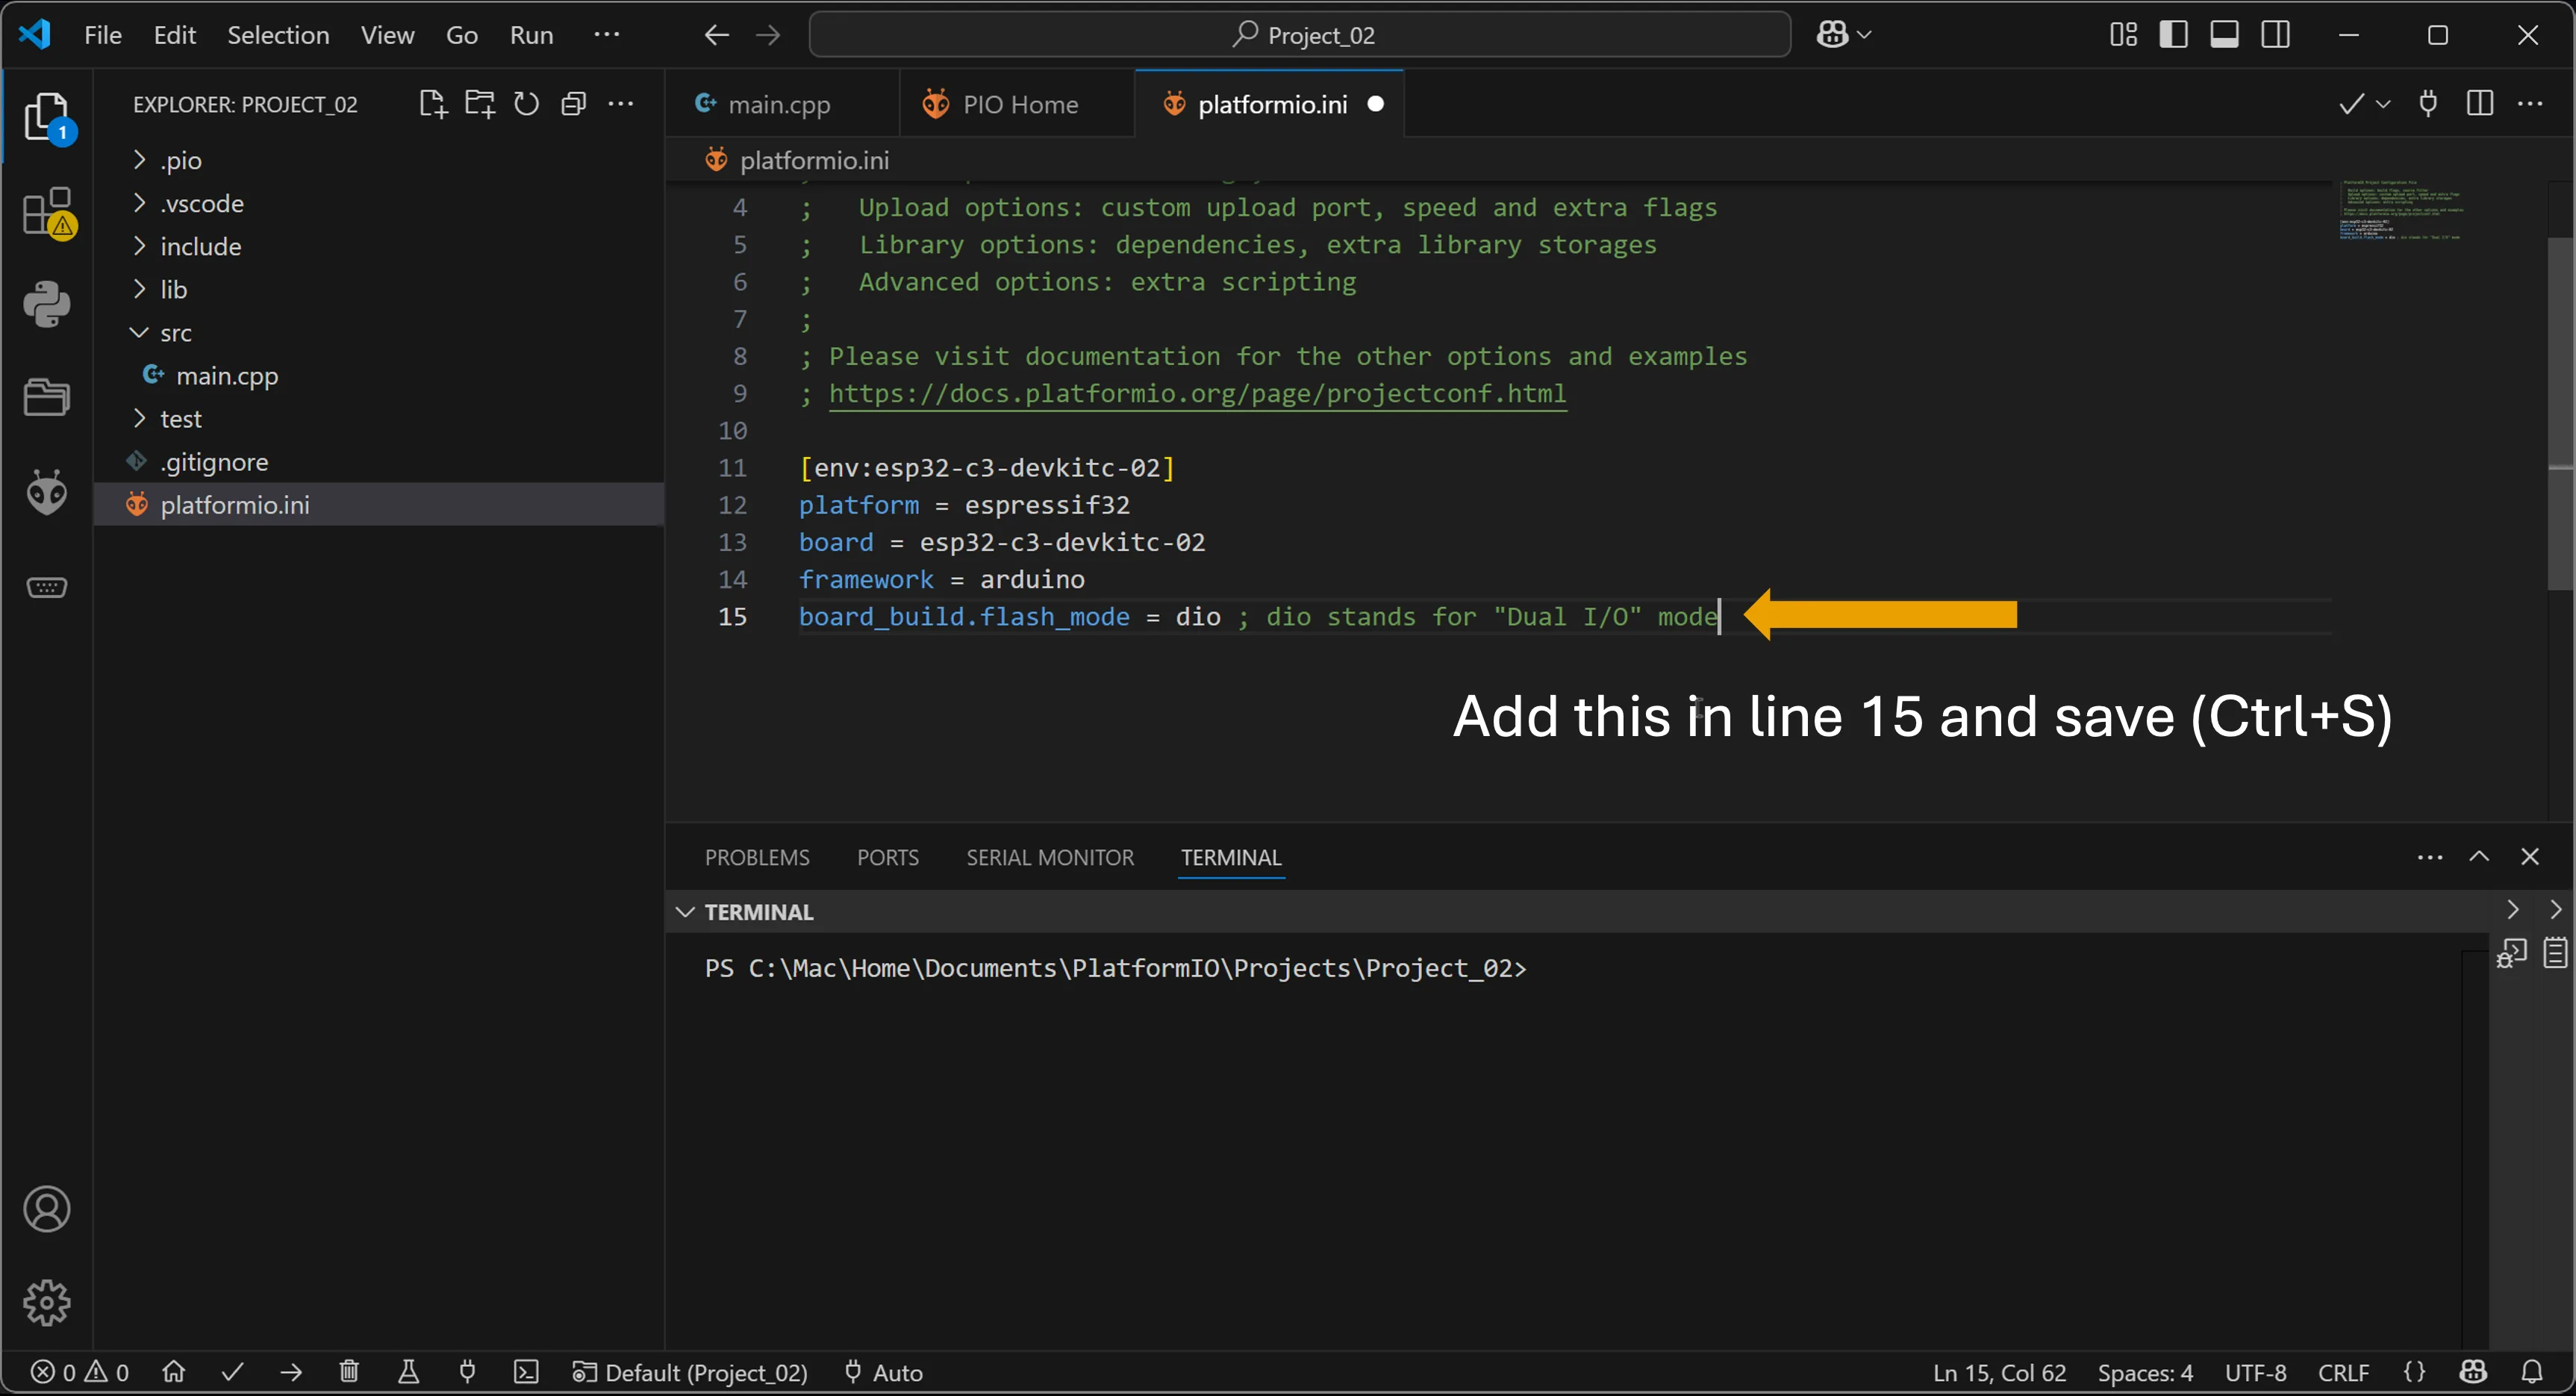The width and height of the screenshot is (2576, 1396).
Task: Click Customize Layout icon in title bar
Action: pyautogui.click(x=2123, y=35)
